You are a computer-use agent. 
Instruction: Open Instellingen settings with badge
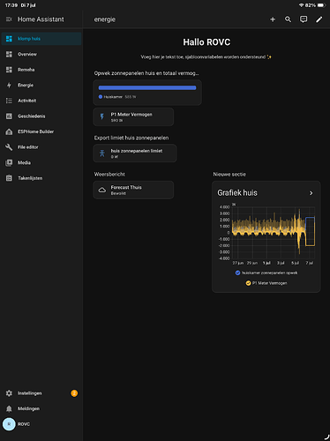pos(41,393)
